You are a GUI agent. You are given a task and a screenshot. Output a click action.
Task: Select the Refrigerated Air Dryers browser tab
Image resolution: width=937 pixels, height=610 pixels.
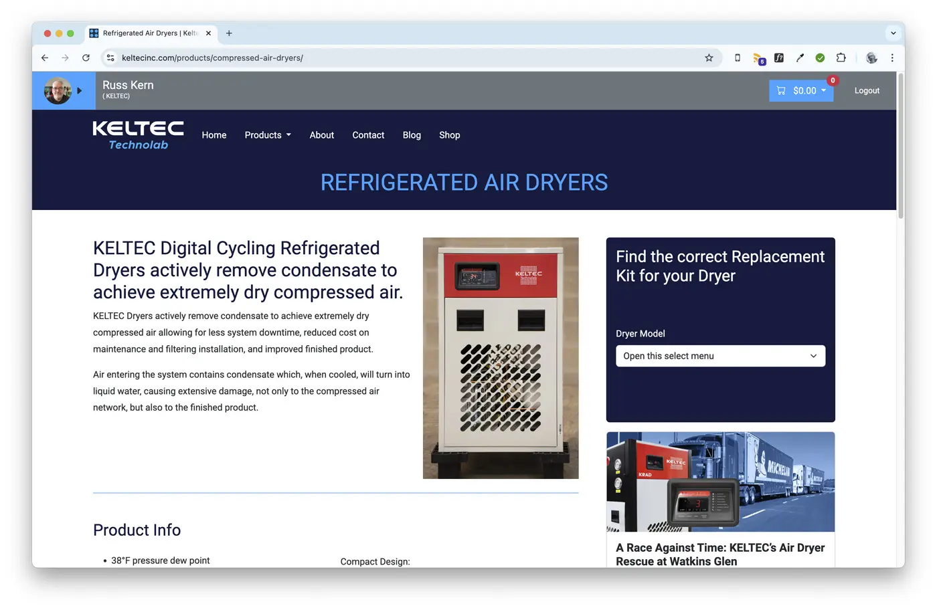pyautogui.click(x=151, y=33)
